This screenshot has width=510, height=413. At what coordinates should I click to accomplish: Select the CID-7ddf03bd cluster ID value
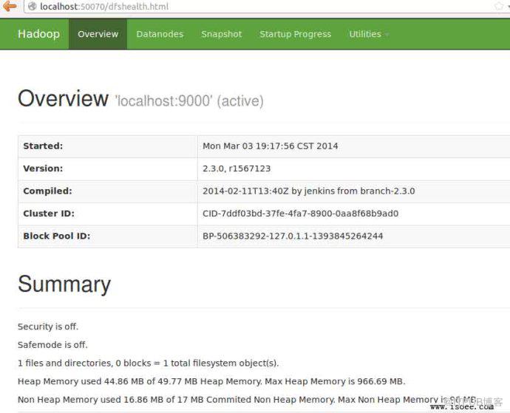[x=301, y=214]
